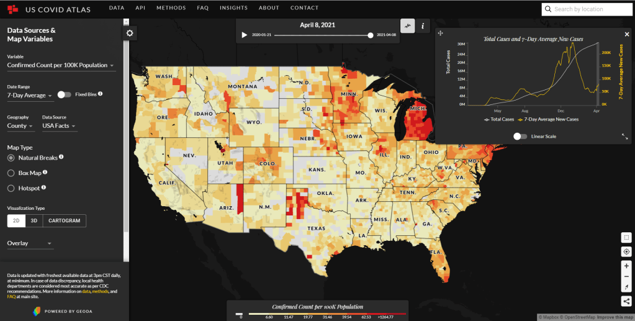Click the share icon button
635x321 pixels.
click(x=626, y=301)
